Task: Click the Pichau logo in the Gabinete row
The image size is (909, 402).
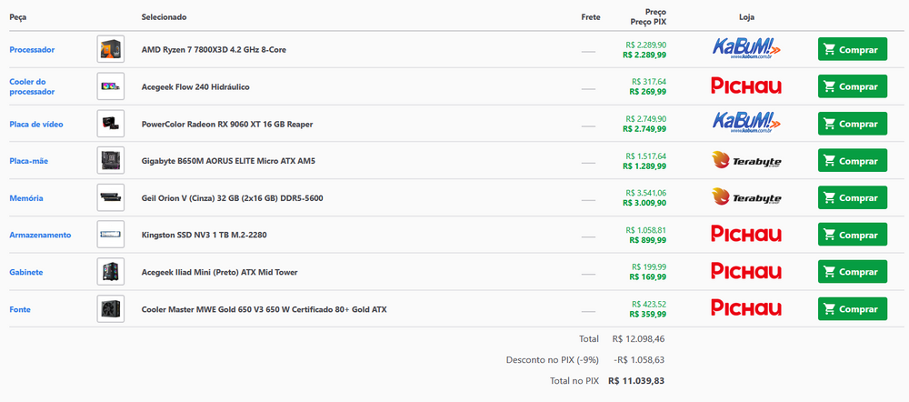Action: tap(746, 272)
